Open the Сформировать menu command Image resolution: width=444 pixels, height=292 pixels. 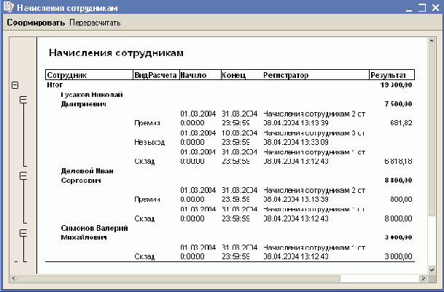pos(36,23)
